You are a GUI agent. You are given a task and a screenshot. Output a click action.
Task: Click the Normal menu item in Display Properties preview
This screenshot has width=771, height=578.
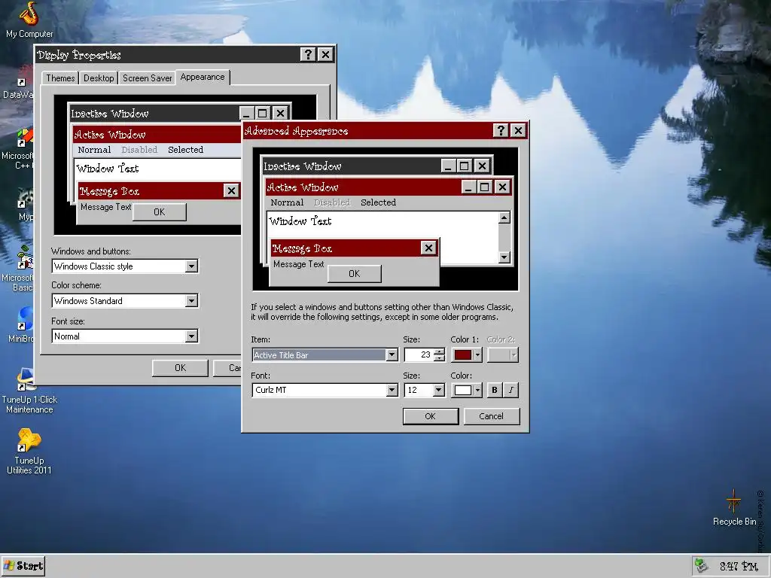point(94,150)
